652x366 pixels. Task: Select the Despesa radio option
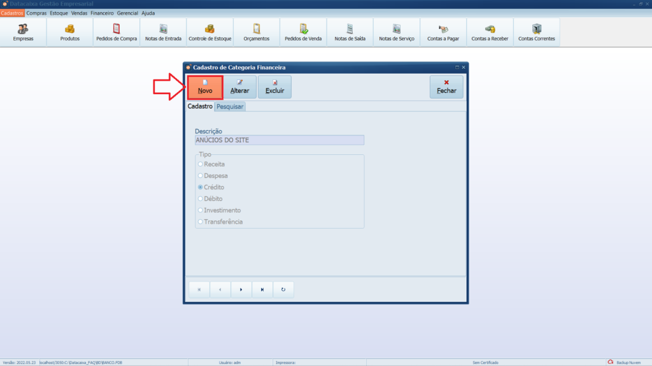pos(201,176)
